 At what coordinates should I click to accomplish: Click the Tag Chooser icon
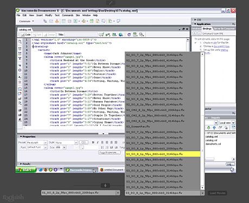pos(119,21)
